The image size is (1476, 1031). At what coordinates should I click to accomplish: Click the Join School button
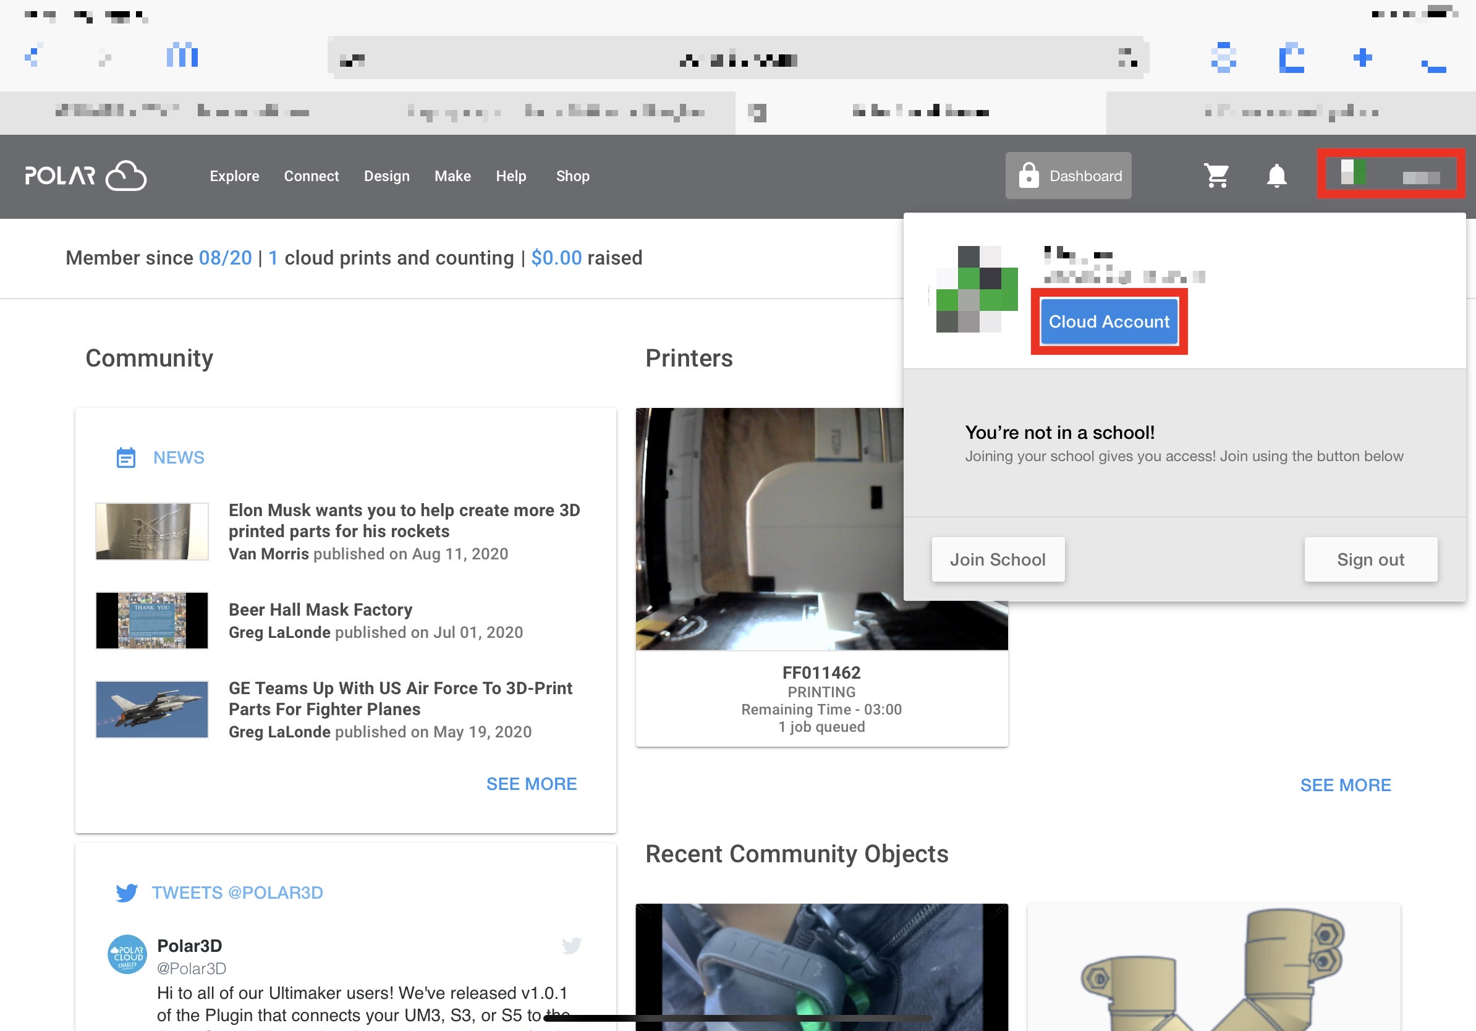[x=997, y=559]
